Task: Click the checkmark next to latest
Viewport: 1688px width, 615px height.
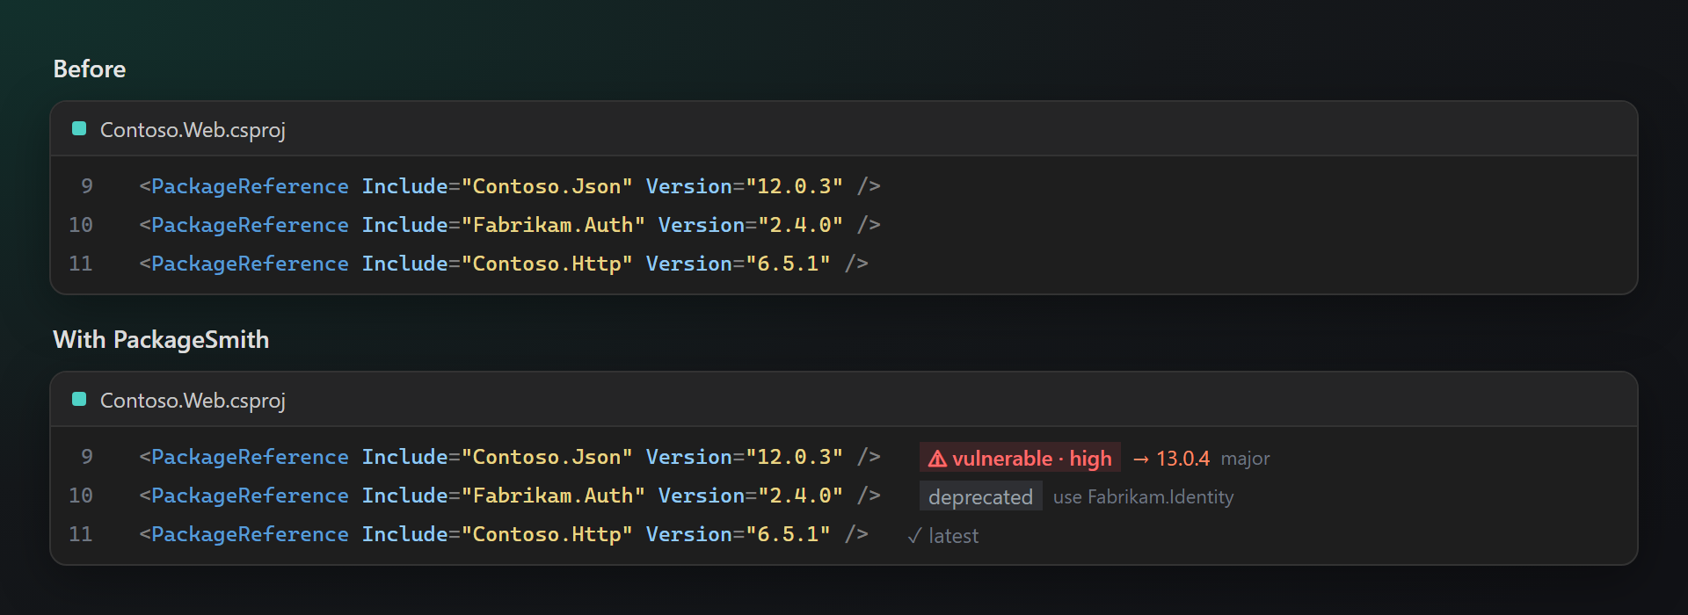Action: pos(914,536)
